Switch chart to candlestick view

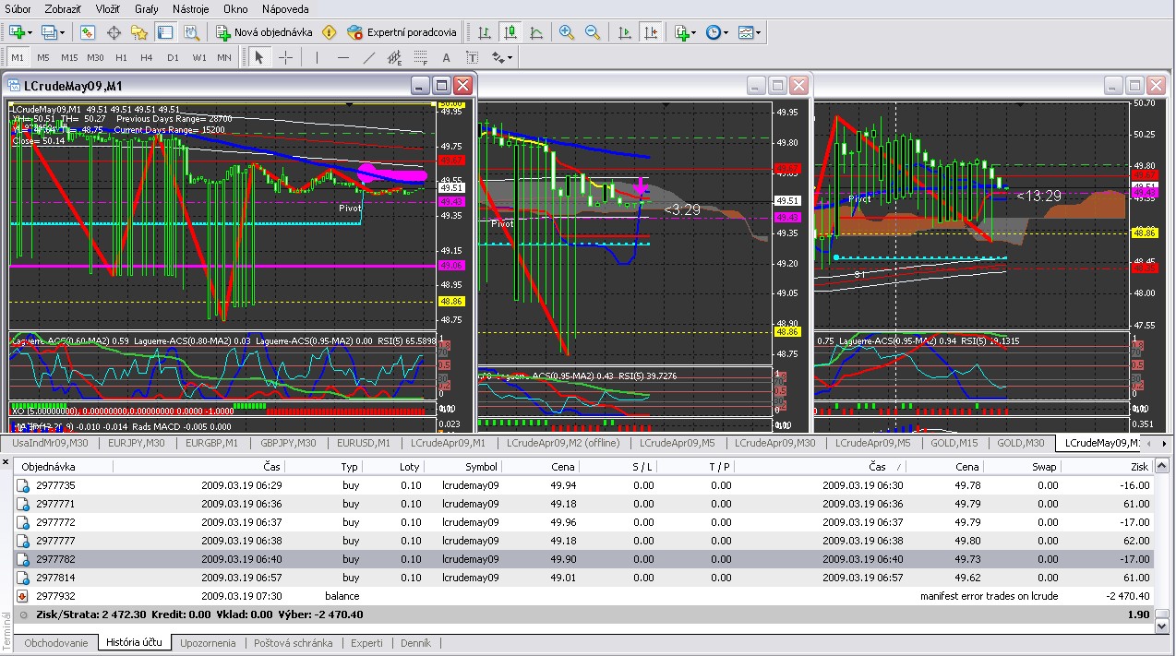click(510, 32)
